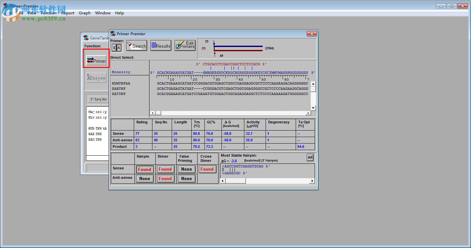Show Cross Dimer Found result
This screenshot has height=248, width=471.
[x=207, y=169]
